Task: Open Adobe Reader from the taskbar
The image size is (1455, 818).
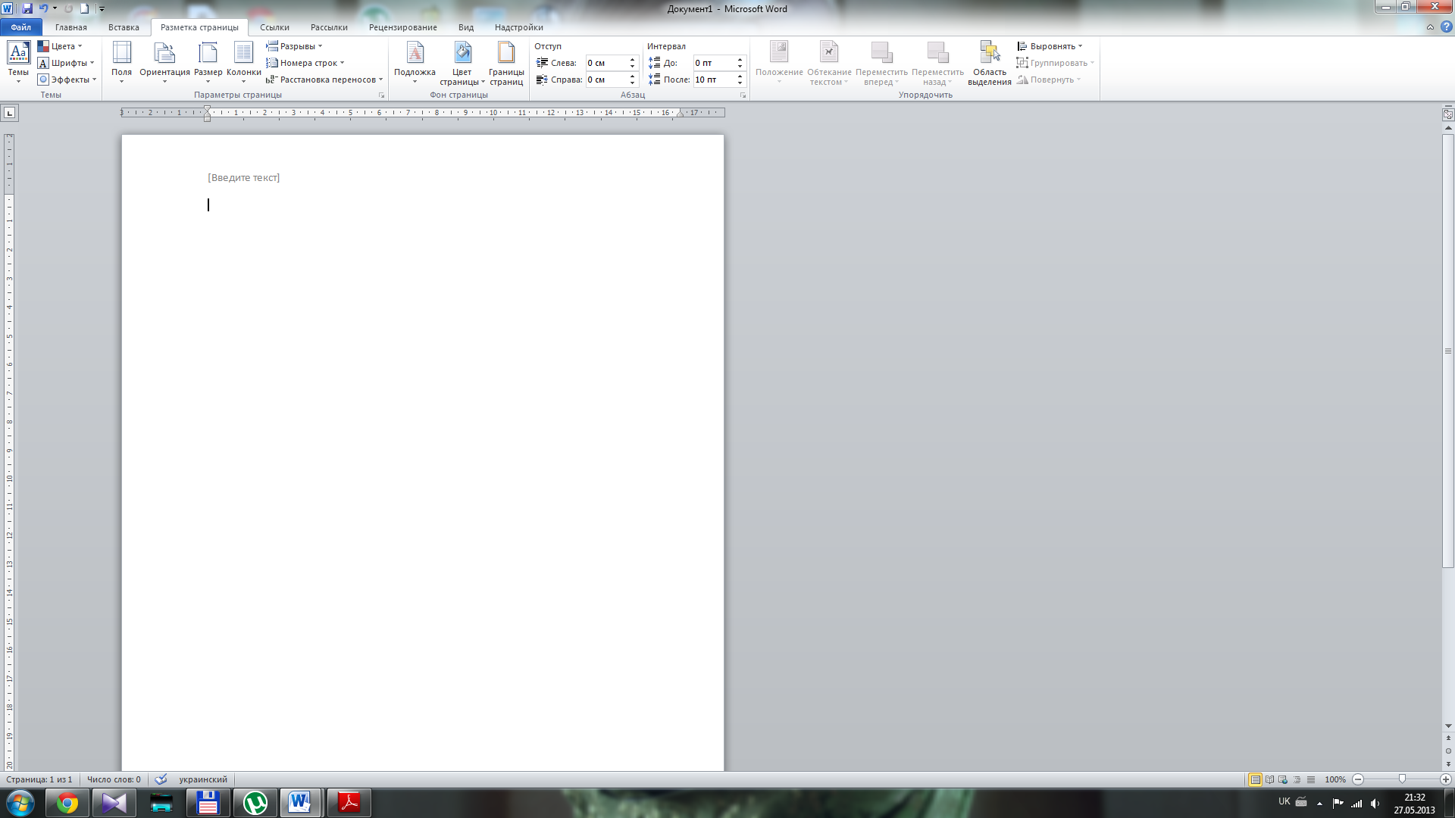Action: pyautogui.click(x=349, y=803)
